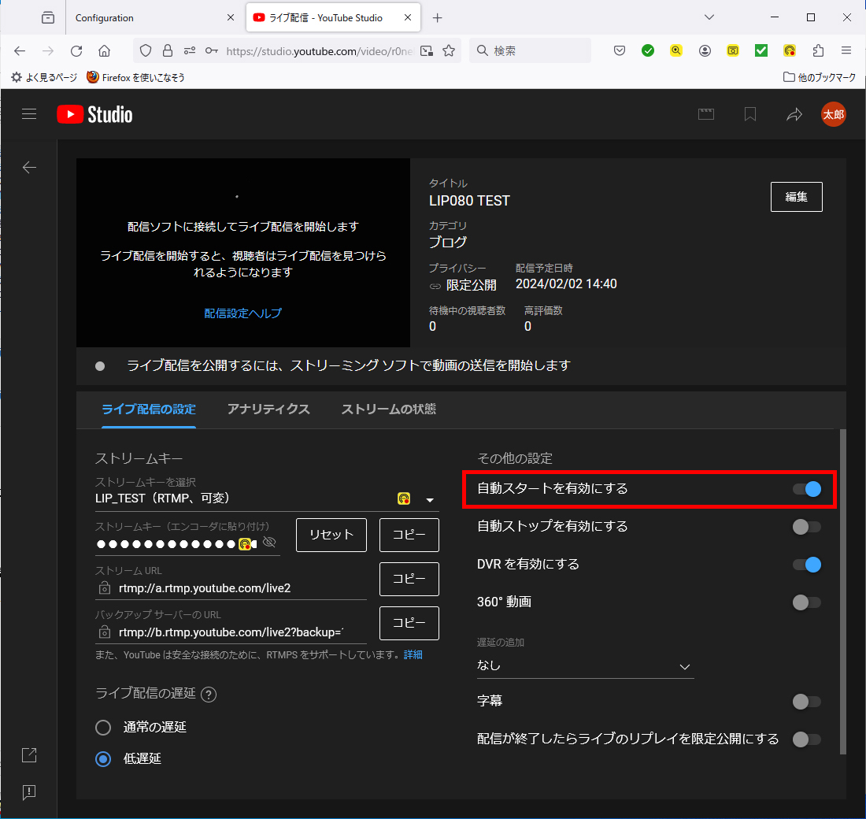Close the YouTube Studio browser tab

click(408, 17)
